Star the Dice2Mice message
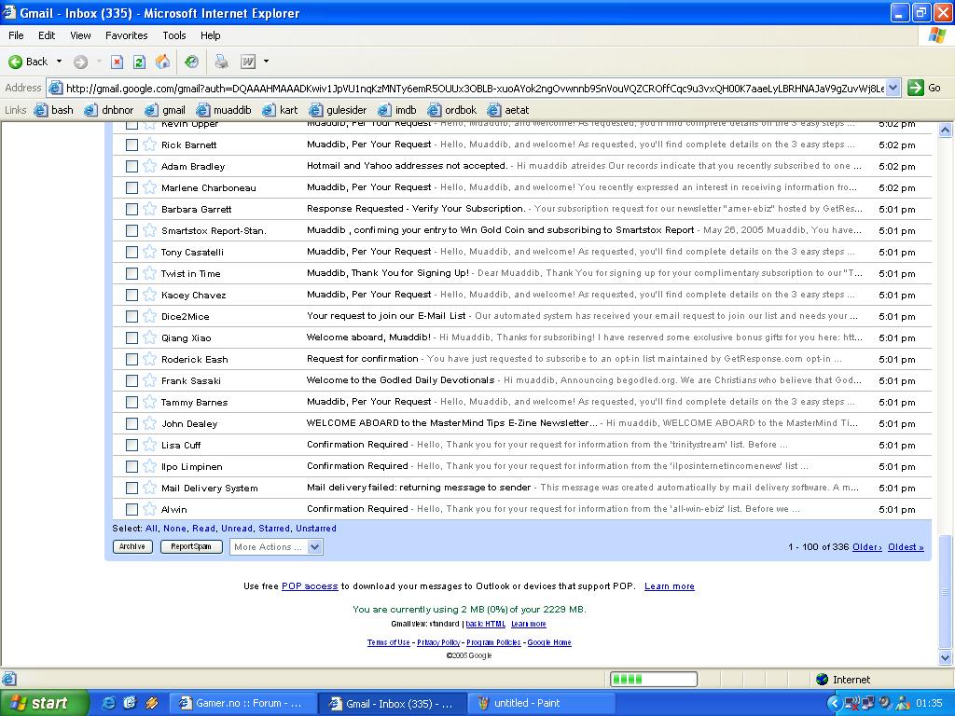The height and width of the screenshot is (716, 955). [150, 316]
